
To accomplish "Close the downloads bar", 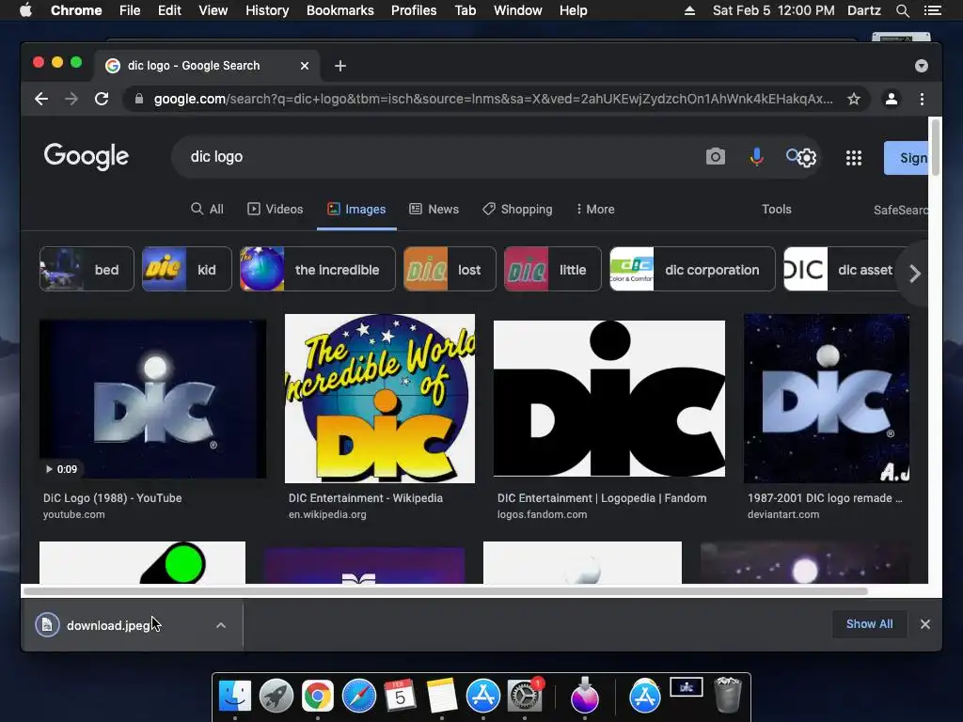I will point(925,624).
